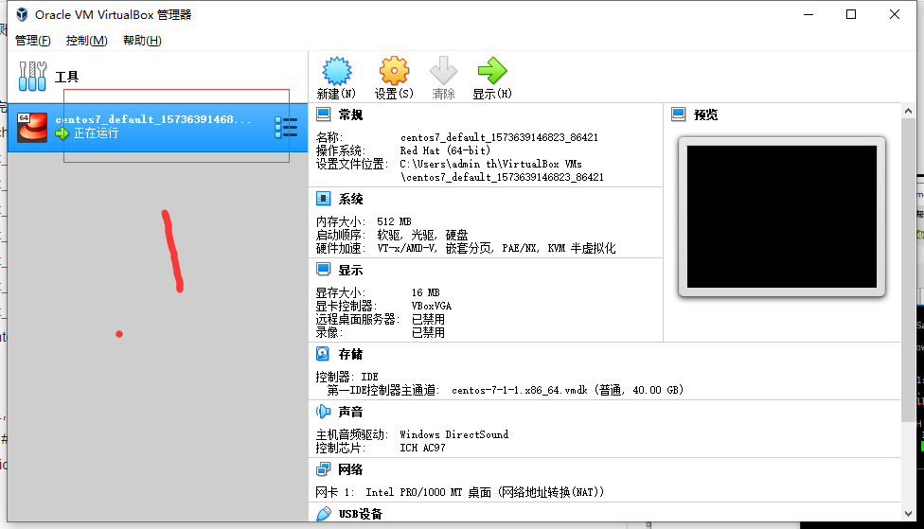Click the video memory value 16 MB
Viewport: 924px width, 529px height.
click(425, 292)
